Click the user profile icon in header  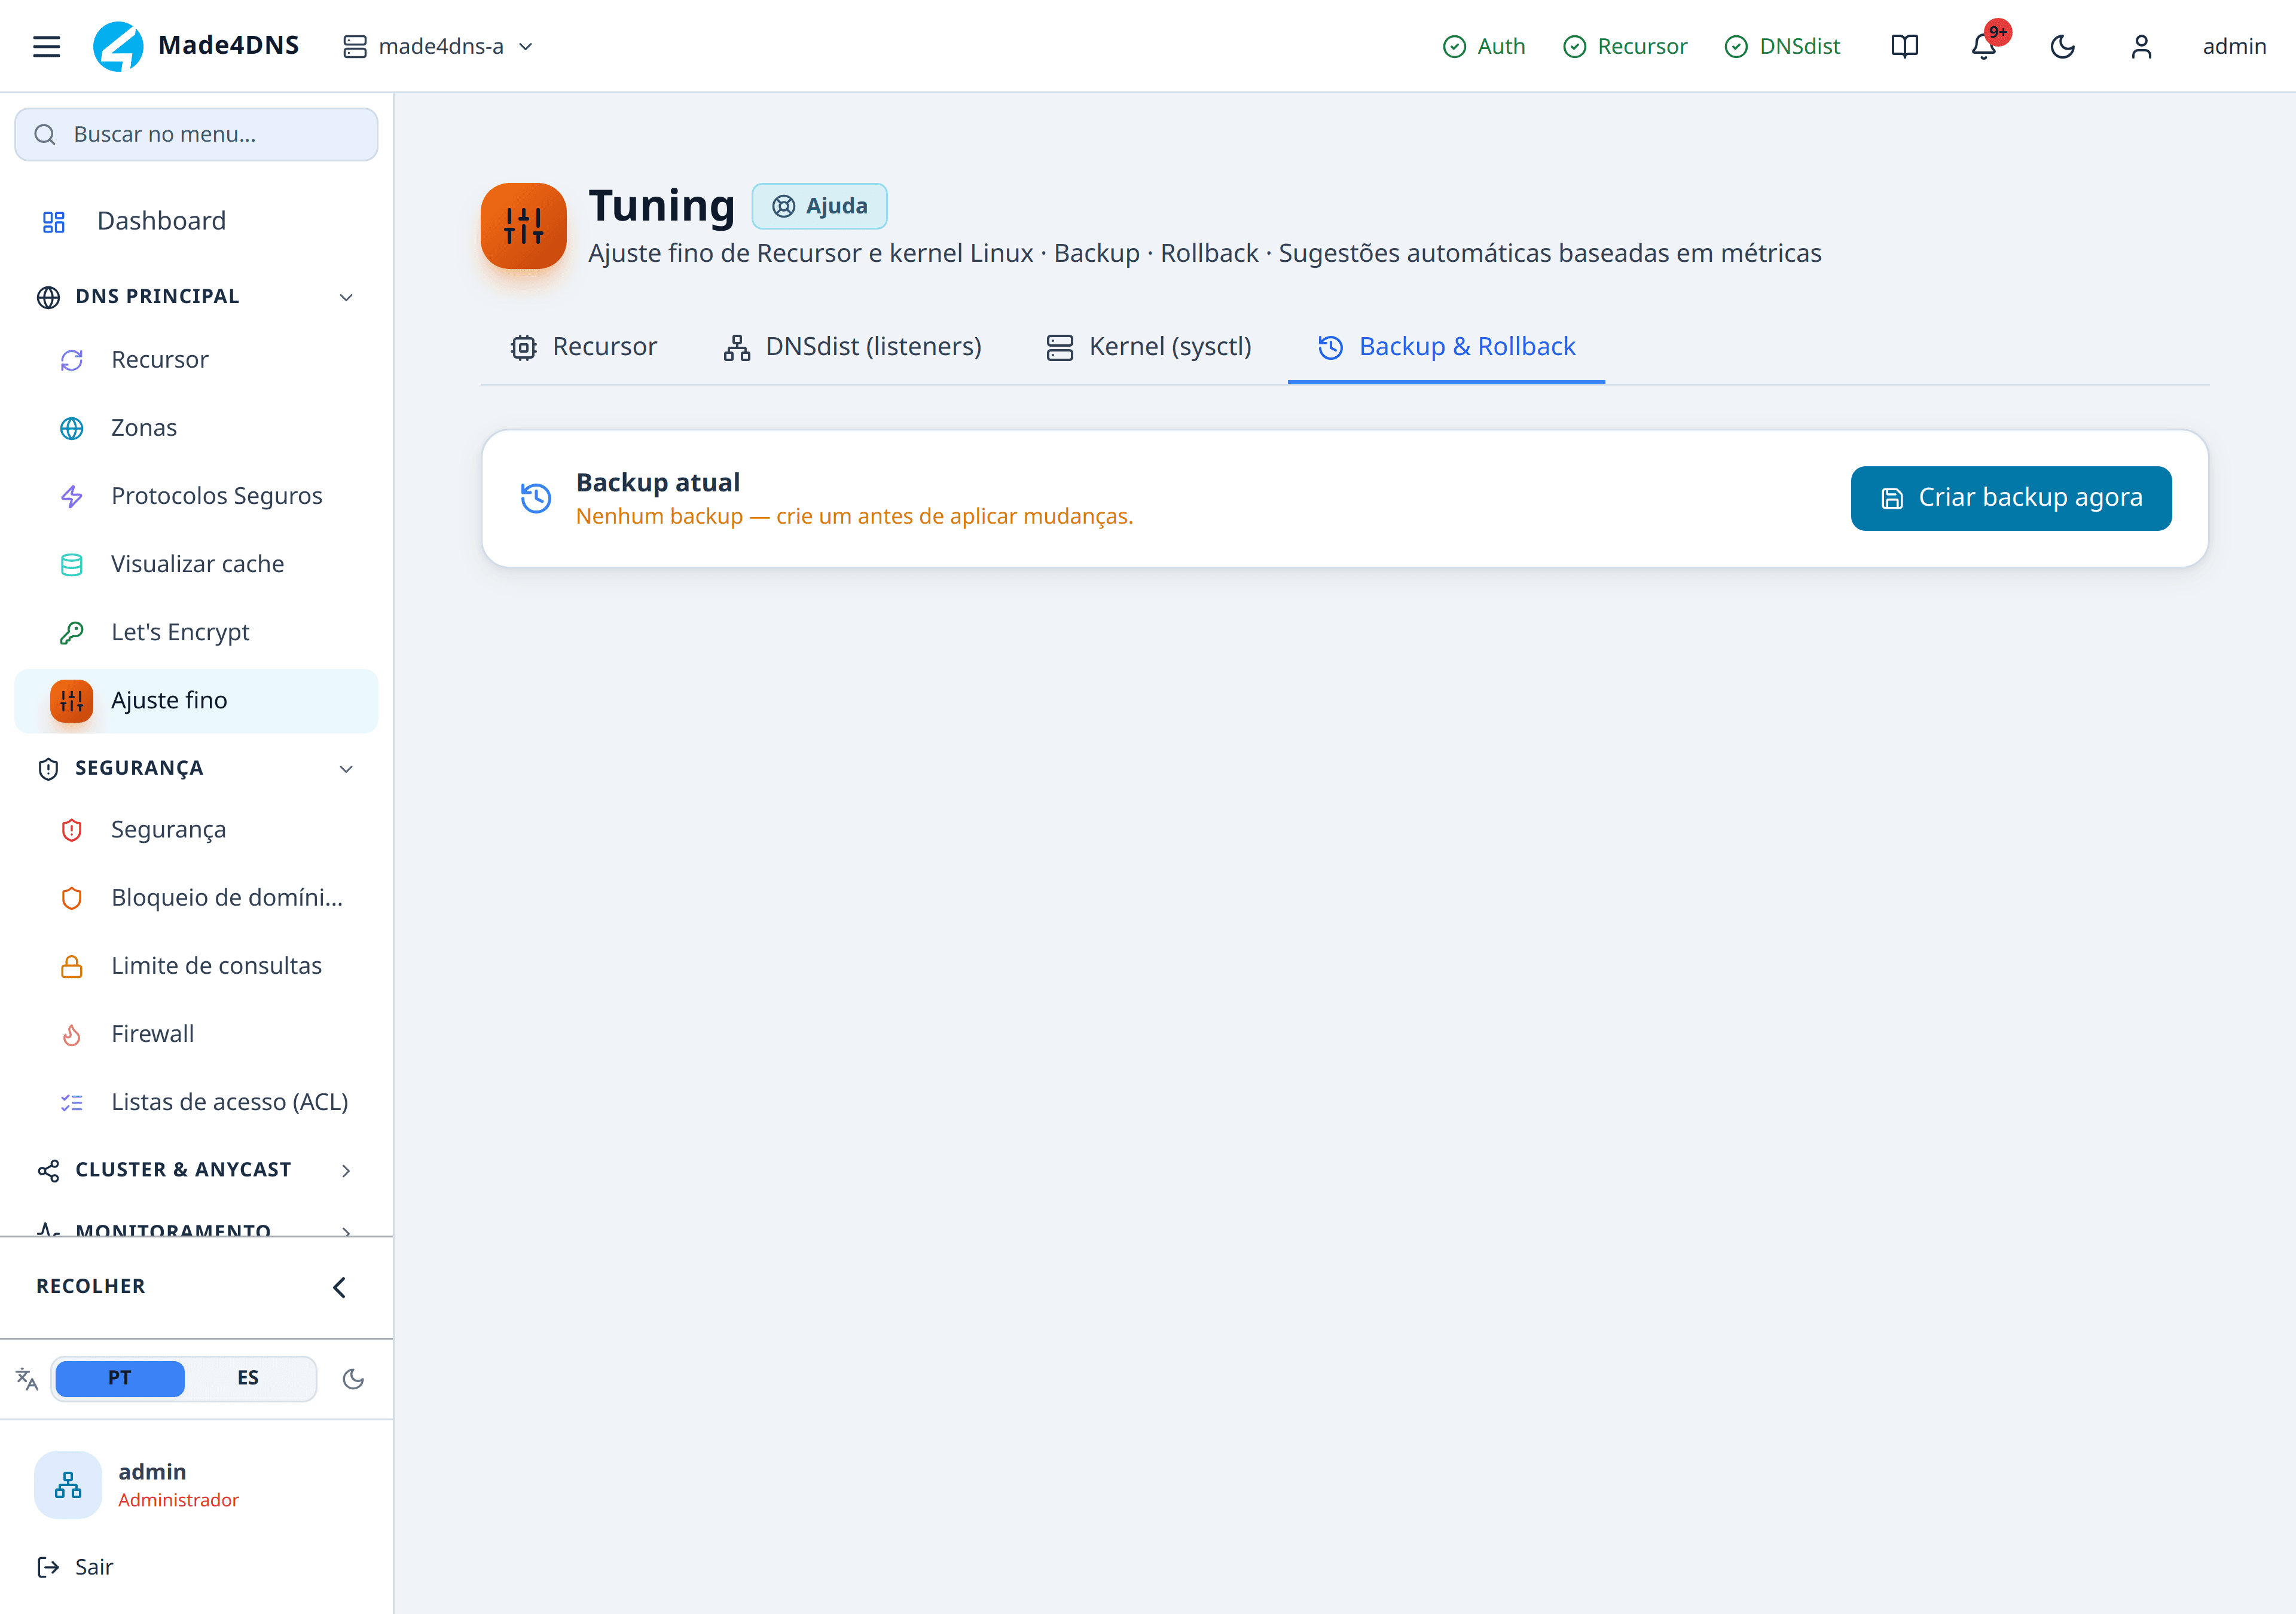pyautogui.click(x=2141, y=46)
